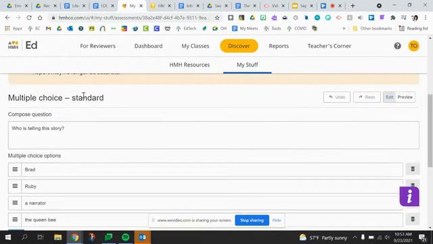Screen dimensions: 433x244
Task: Open Windows Start menu
Action: (8, 237)
